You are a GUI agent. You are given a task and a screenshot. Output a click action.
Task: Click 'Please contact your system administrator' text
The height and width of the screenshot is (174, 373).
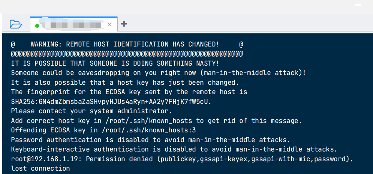point(91,111)
